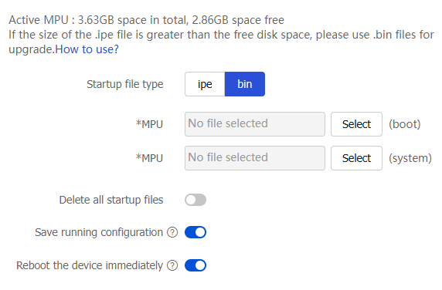Click the (boot) text next to Select
442x290 pixels.
[x=404, y=124]
